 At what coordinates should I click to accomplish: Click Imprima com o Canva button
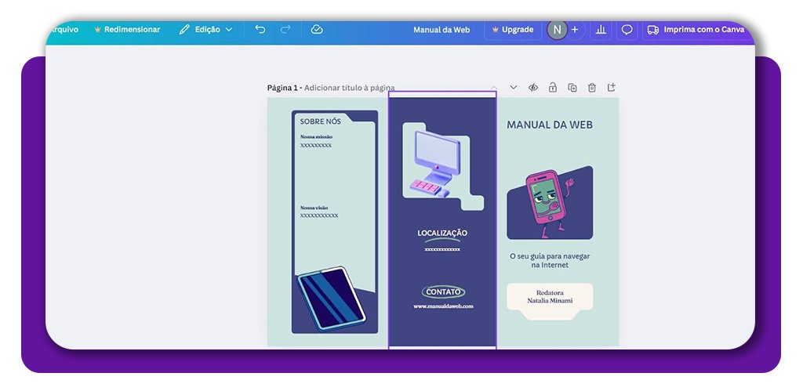pyautogui.click(x=696, y=30)
